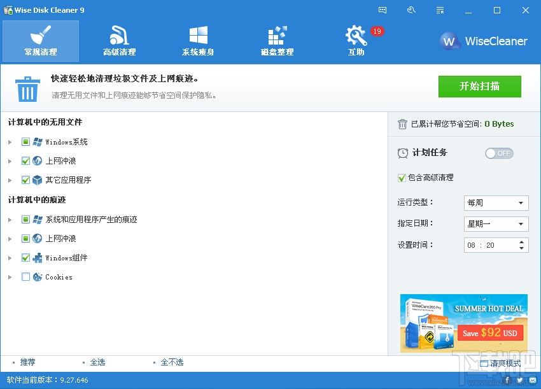Screen dimensions: 541x389
Task: Click the 计算机中的痕迹 heading
Action: click(x=37, y=200)
